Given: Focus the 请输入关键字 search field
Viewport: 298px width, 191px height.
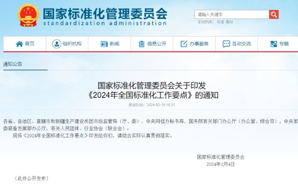Looking at the screenshot, I should [x=232, y=15].
